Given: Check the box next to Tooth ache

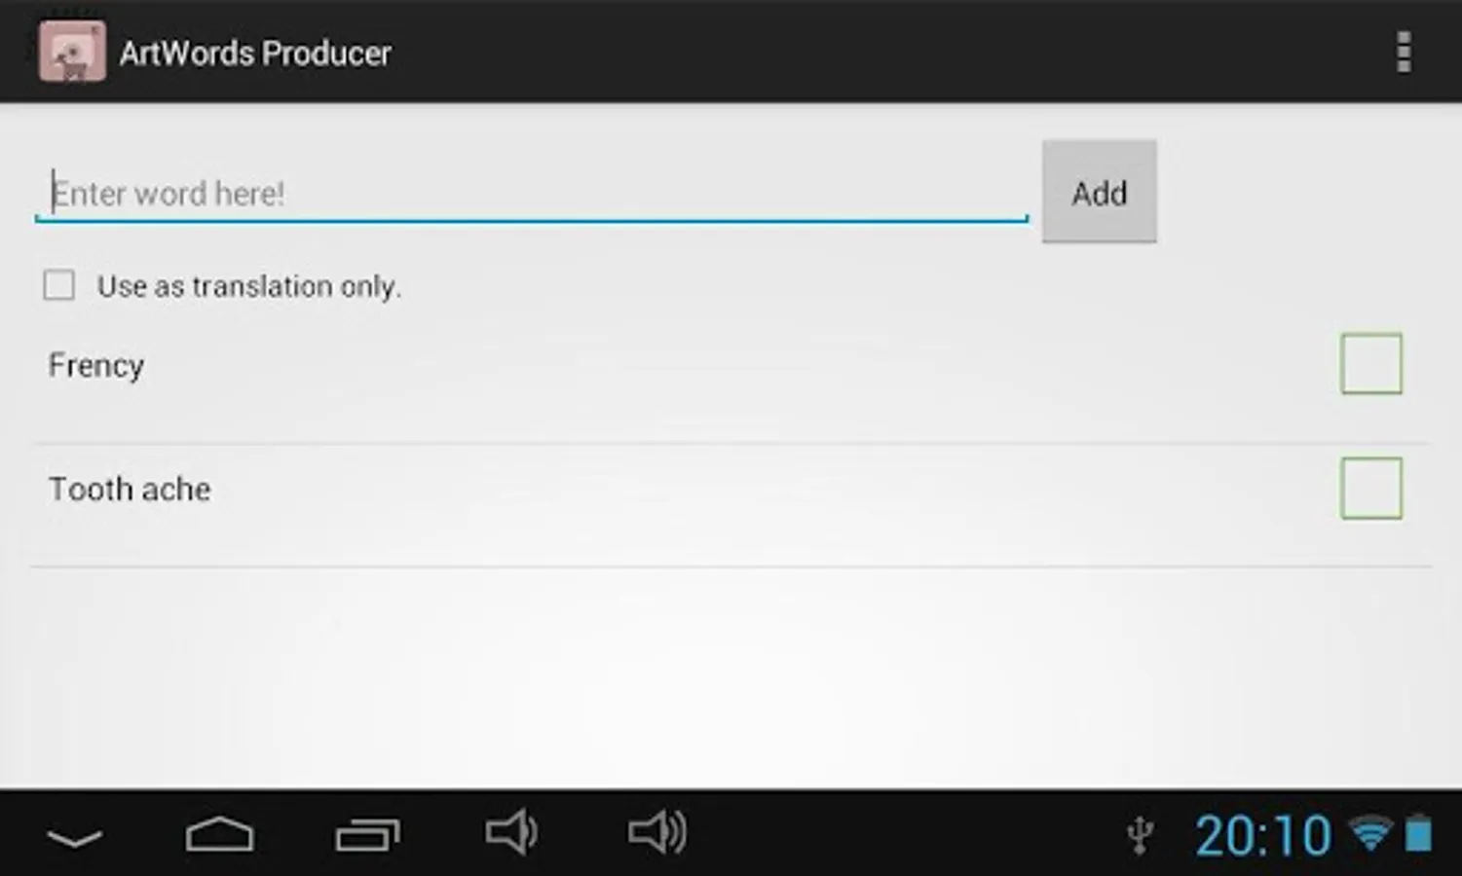Looking at the screenshot, I should click(1371, 488).
